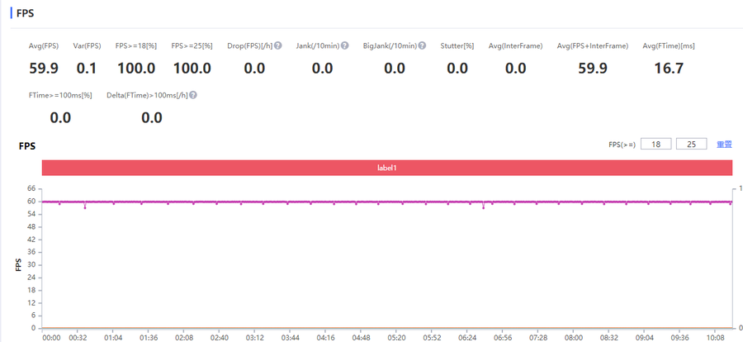Click the Avg(FTime)[ms] value 16.7
743x342 pixels.
click(x=669, y=69)
